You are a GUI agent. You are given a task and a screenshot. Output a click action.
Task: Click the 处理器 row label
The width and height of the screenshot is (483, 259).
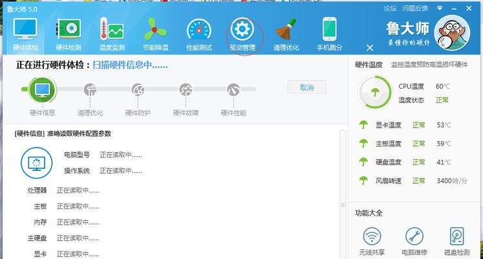(37, 190)
